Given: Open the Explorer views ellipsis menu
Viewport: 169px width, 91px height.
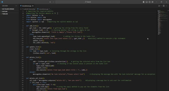Looking at the screenshot, I should point(16,6).
